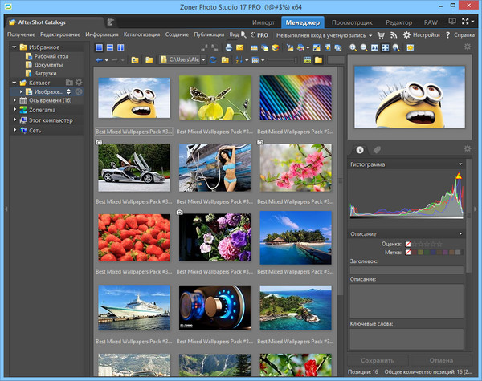Switch to the single-pane browser layout toggle
482x381 pixels.
(99, 47)
